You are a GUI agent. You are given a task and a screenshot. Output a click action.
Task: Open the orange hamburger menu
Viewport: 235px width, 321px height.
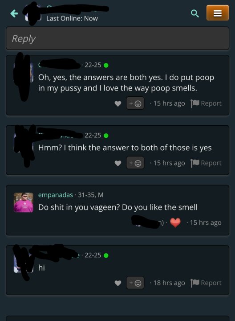pyautogui.click(x=218, y=13)
